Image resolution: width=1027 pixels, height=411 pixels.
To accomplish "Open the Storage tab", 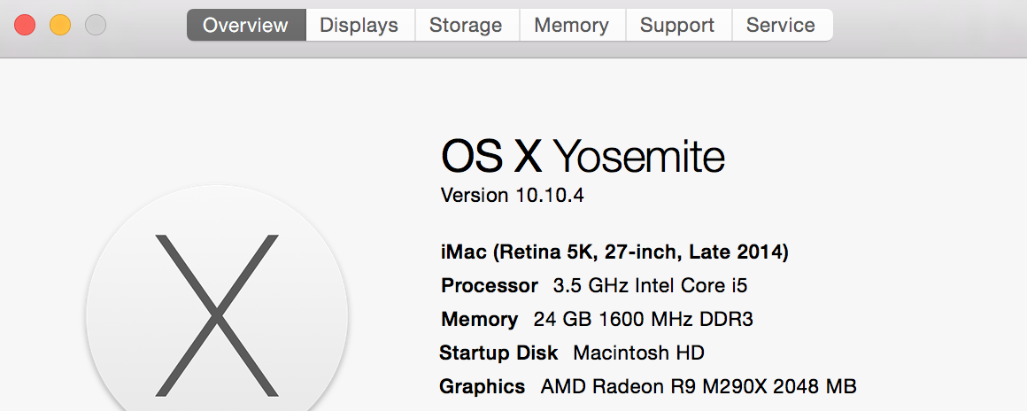I will [x=467, y=25].
